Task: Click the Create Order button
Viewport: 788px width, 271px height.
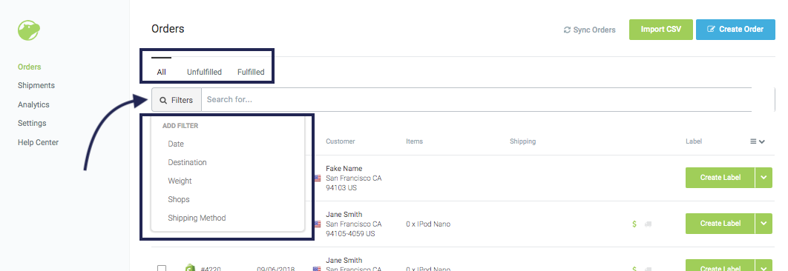Action: pyautogui.click(x=735, y=30)
